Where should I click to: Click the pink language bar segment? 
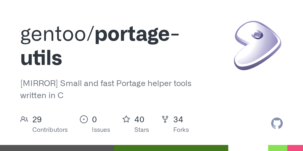point(295,148)
